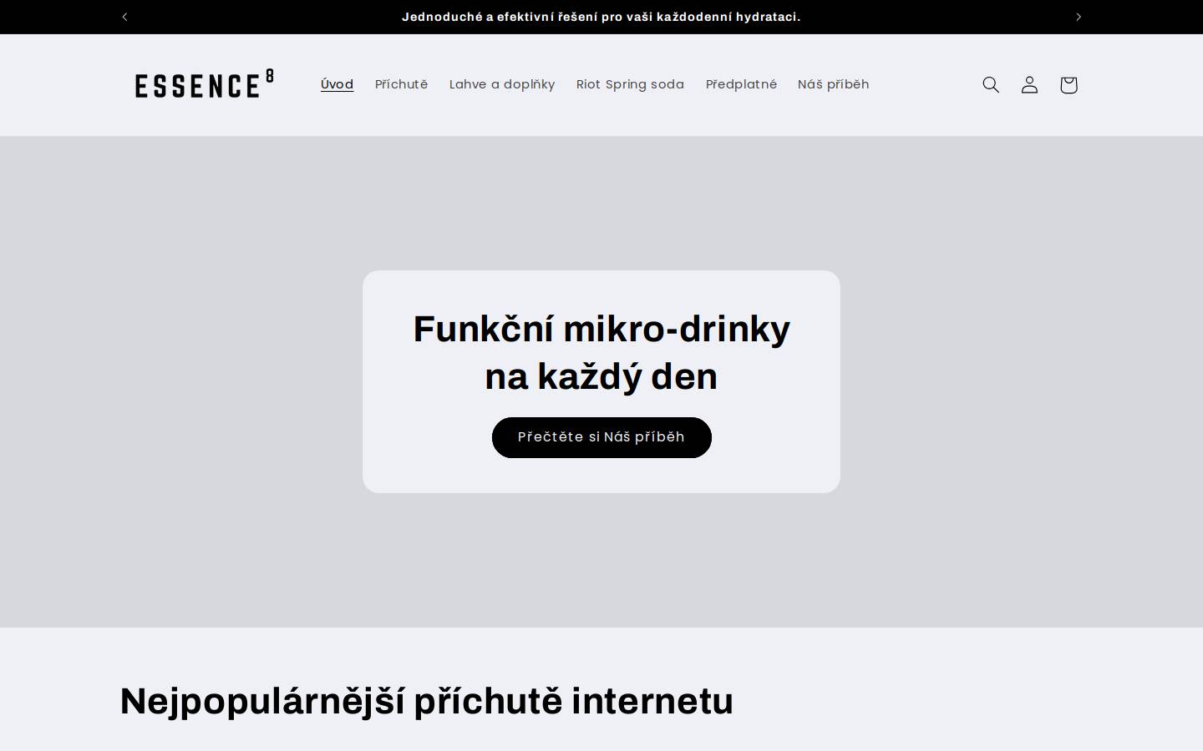1203x751 pixels.
Task: Open the Předplatné menu item
Action: coord(741,84)
